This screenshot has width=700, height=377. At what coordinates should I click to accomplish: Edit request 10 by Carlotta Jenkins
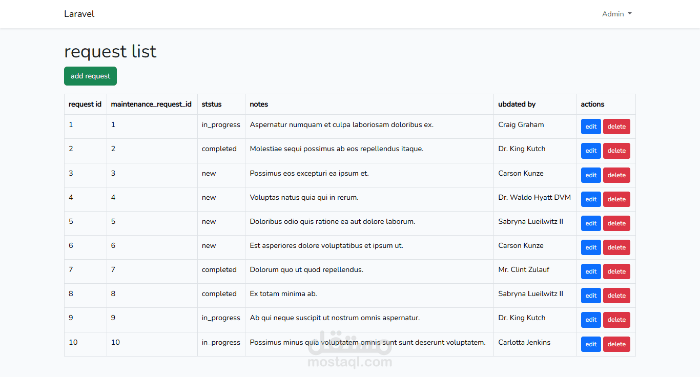pyautogui.click(x=591, y=344)
